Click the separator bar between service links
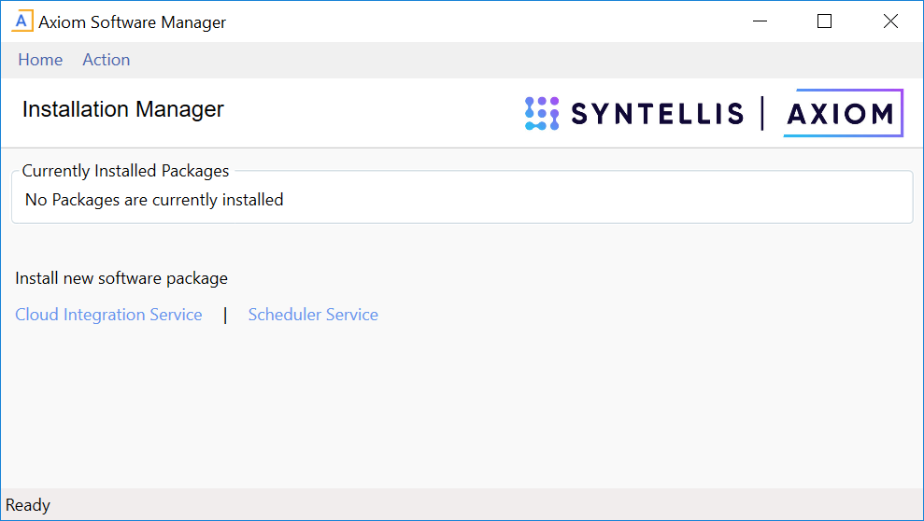This screenshot has width=924, height=521. (225, 315)
